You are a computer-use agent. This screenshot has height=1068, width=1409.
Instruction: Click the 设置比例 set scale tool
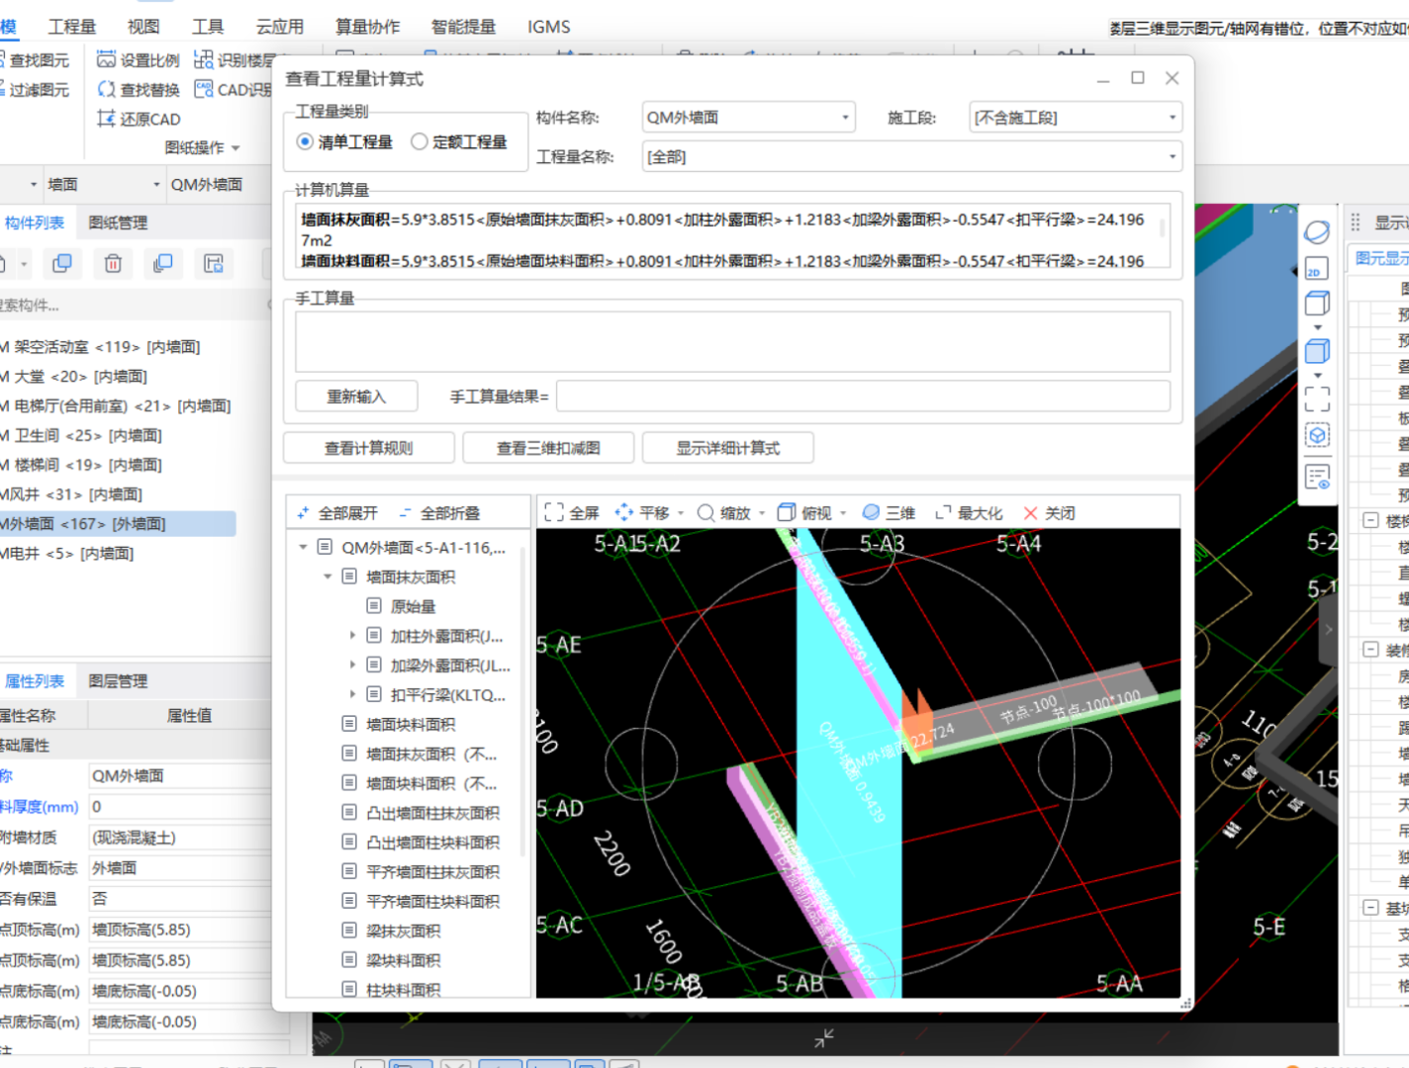pyautogui.click(x=139, y=60)
